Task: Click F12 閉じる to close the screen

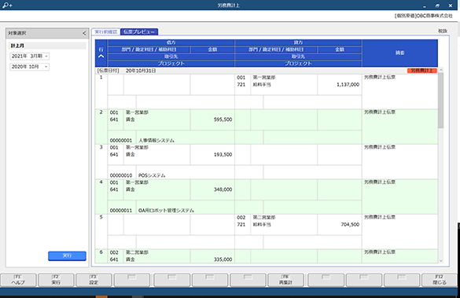Action: coord(440,280)
